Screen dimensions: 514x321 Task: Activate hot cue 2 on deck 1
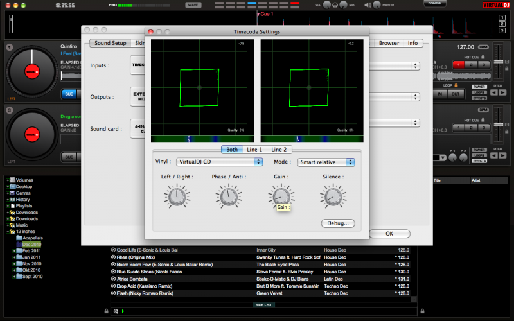click(471, 65)
